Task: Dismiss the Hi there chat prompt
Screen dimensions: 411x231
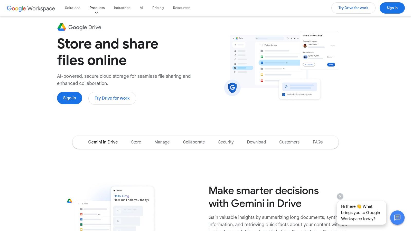Action: (x=340, y=196)
